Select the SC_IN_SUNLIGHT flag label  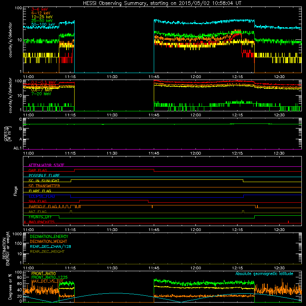[44, 181]
